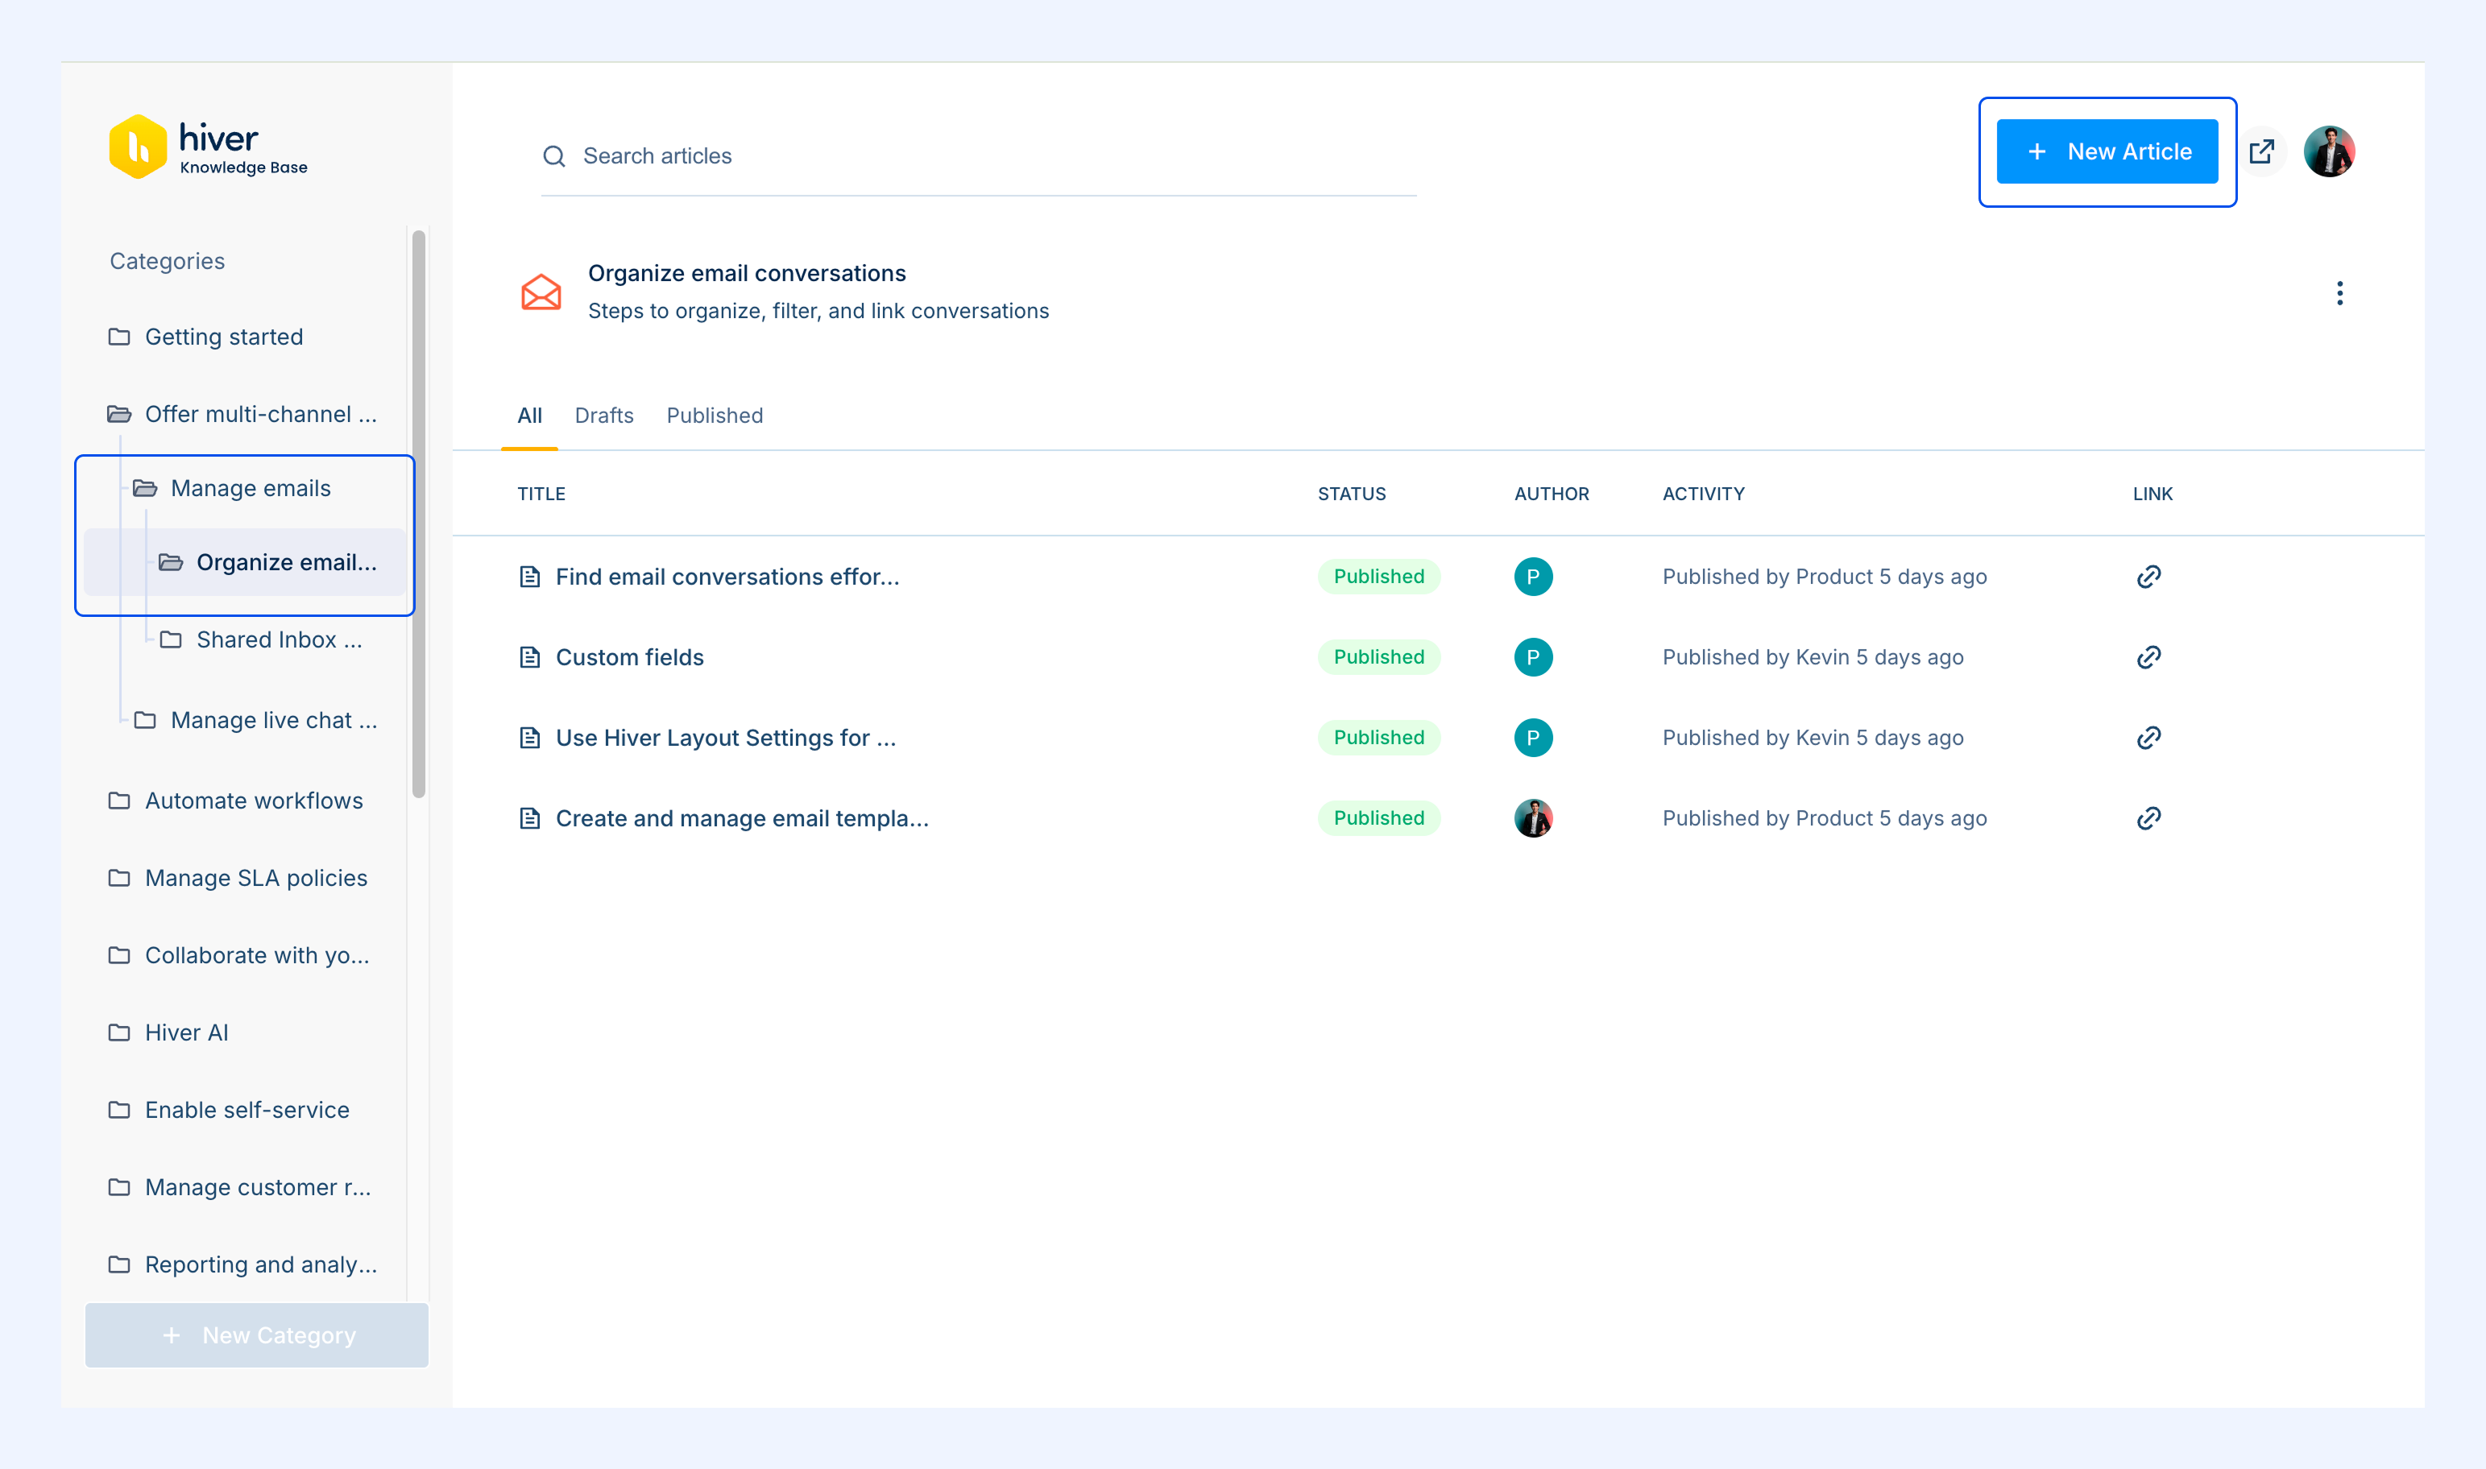2486x1469 pixels.
Task: Open Use Hiver Layout Settings article
Action: point(726,738)
